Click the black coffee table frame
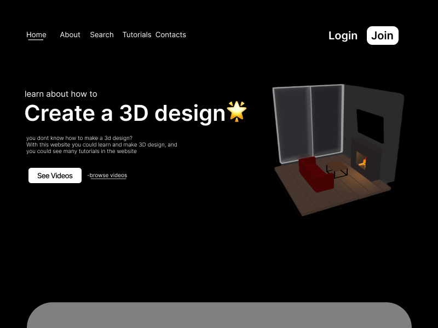 pos(337,171)
